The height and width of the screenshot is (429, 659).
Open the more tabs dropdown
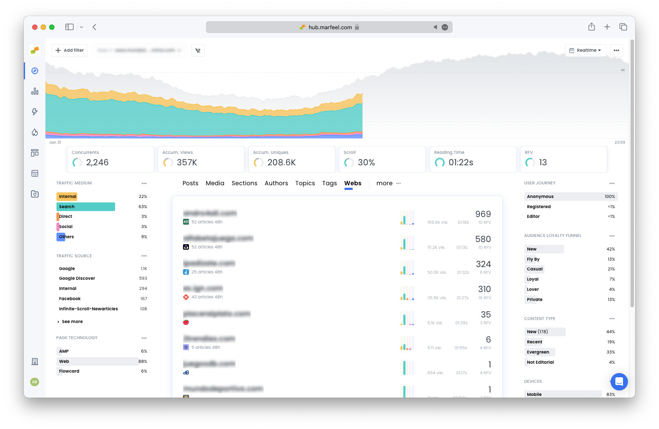tap(388, 184)
